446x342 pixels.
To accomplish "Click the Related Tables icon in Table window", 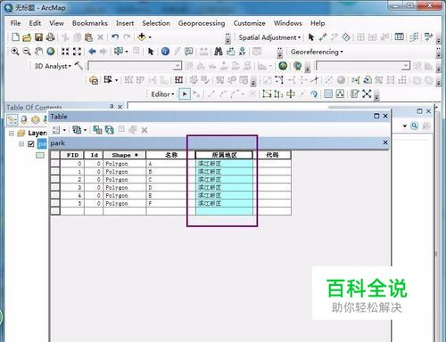I will (x=77, y=130).
